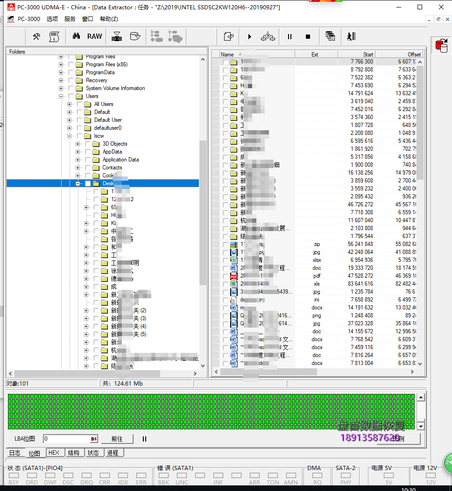
Task: Open the 窗口 menu
Action: (88, 19)
